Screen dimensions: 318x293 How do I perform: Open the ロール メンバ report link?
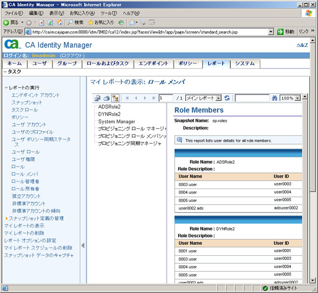click(25, 174)
